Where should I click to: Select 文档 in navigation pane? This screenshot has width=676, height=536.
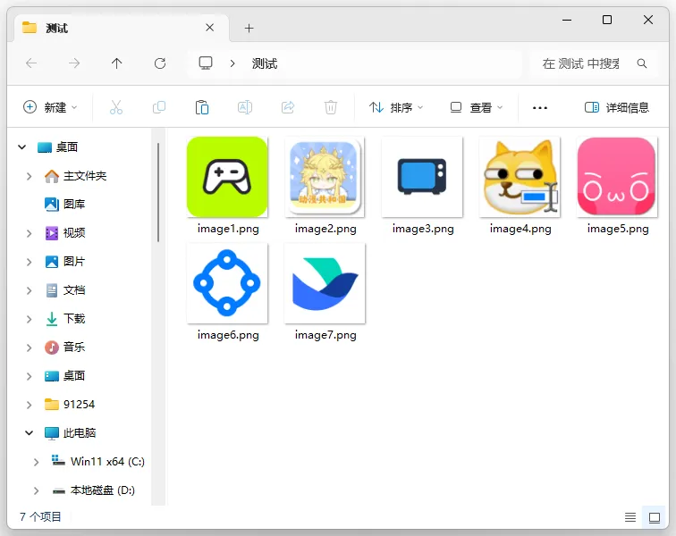point(64,290)
